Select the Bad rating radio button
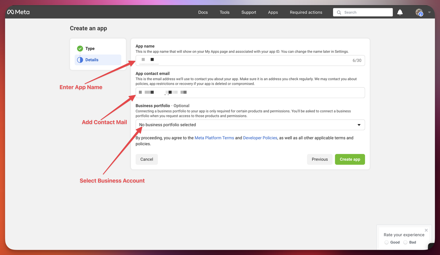440x255 pixels. tap(405, 242)
